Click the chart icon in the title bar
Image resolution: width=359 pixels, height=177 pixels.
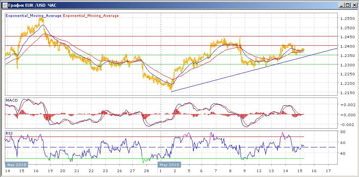click(4, 5)
